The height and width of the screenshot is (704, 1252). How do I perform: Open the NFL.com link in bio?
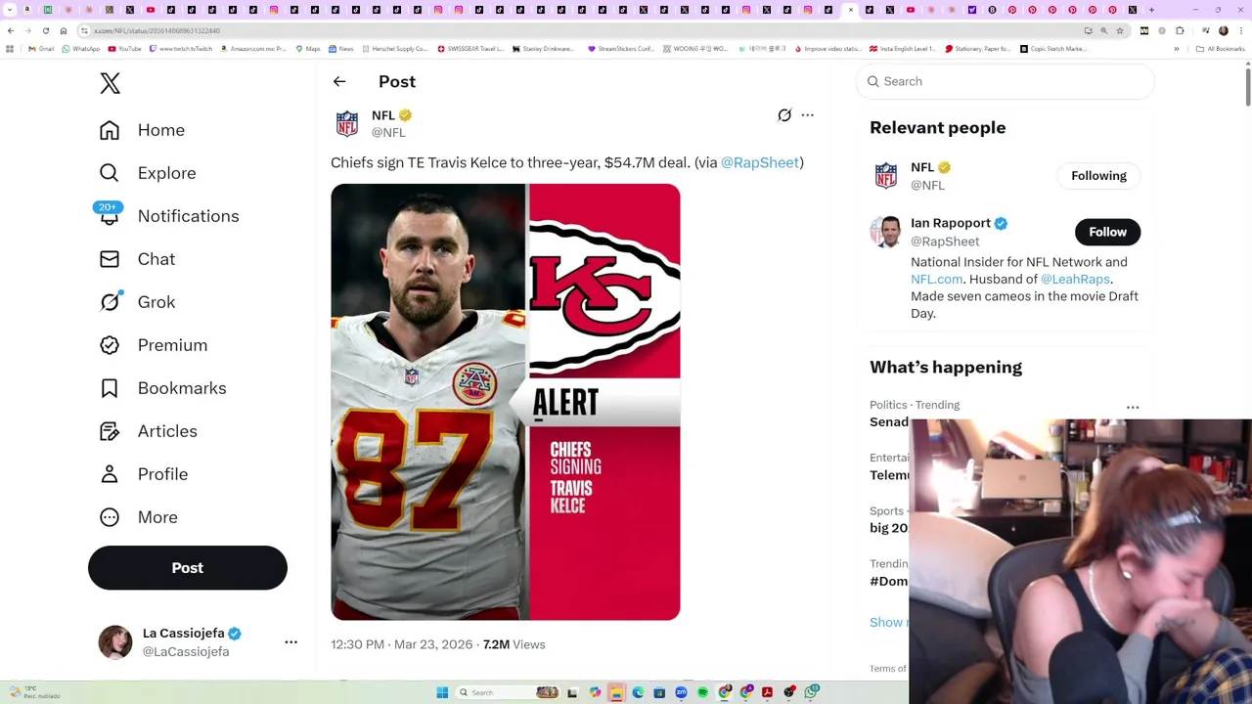tap(936, 280)
